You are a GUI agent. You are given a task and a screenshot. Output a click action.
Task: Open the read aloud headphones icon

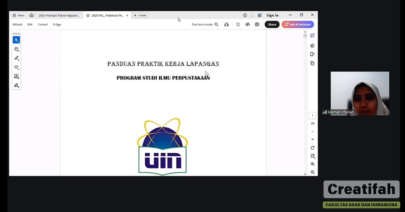click(x=226, y=24)
